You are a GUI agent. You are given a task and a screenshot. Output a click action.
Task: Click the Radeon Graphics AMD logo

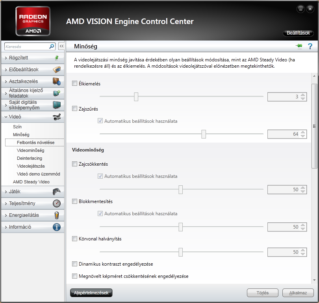coord(33,21)
